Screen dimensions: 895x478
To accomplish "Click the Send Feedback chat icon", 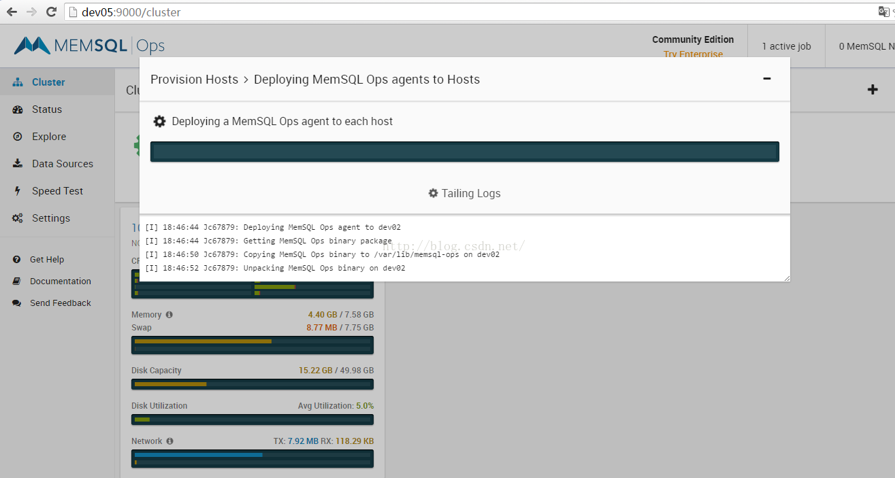I will (16, 303).
